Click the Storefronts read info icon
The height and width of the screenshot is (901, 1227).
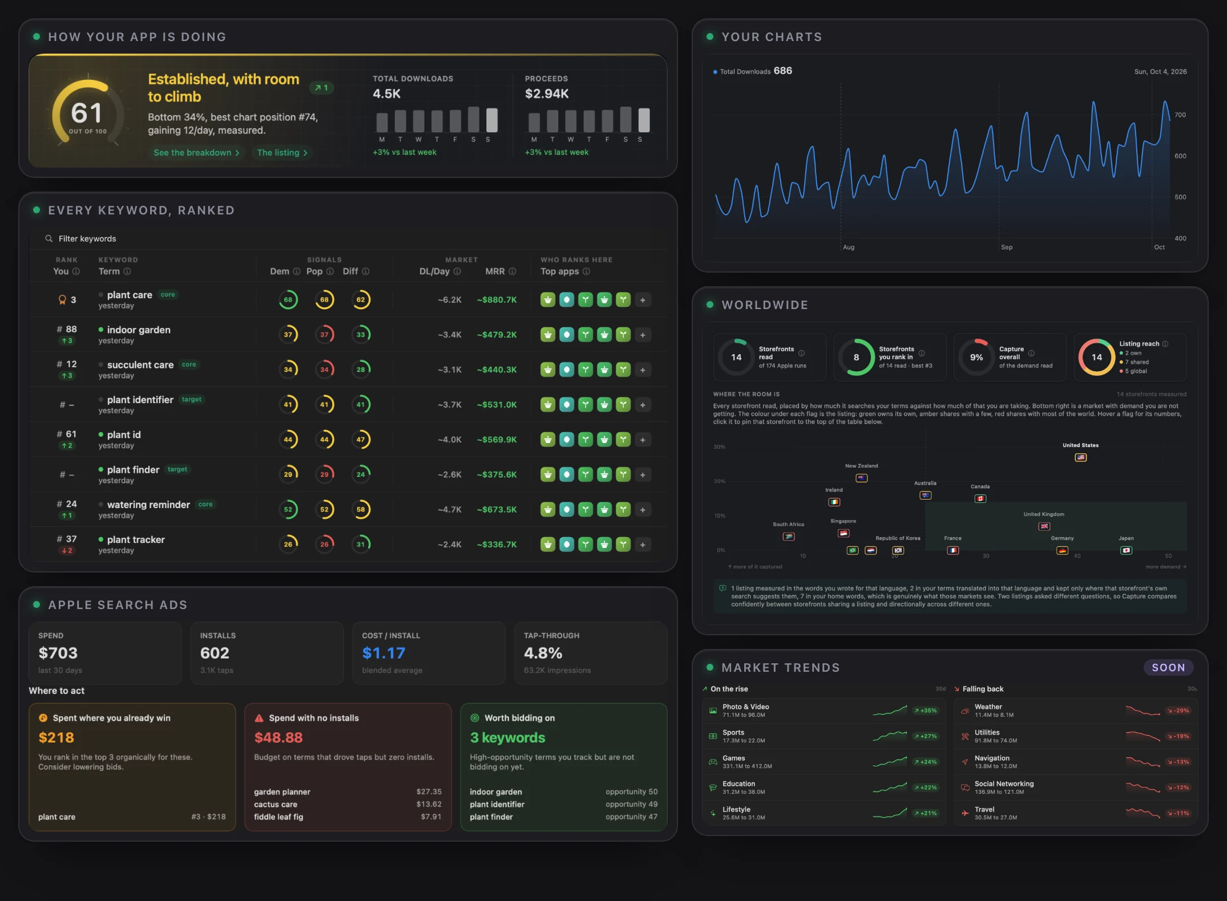click(801, 353)
